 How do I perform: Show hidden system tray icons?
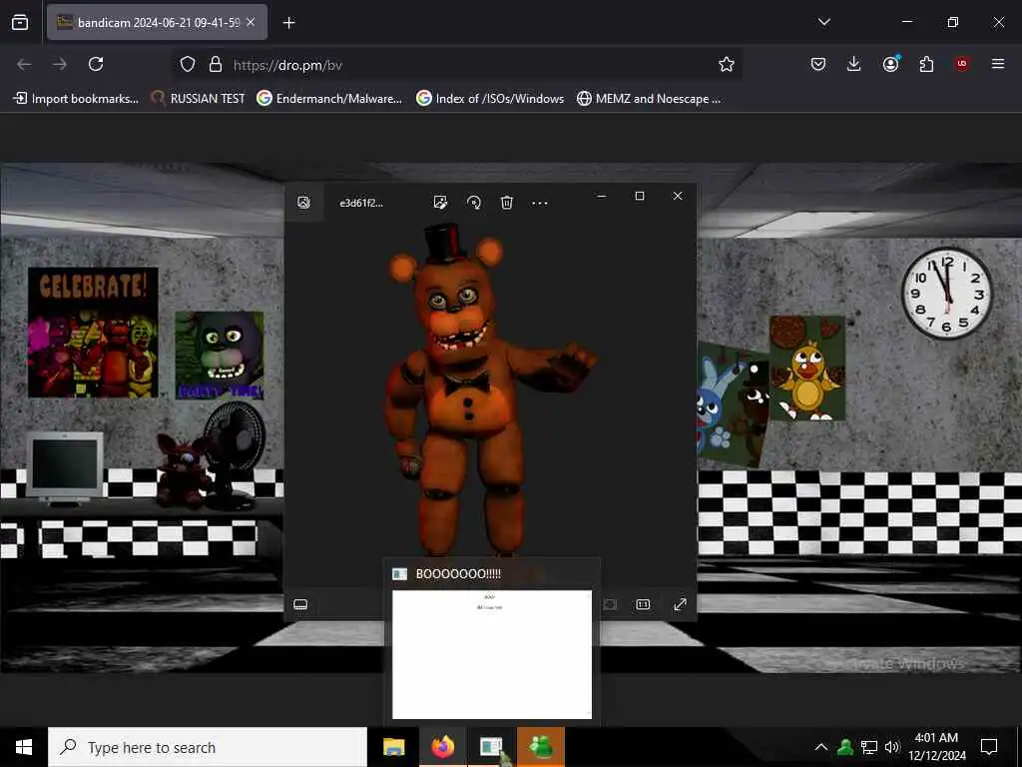[821, 747]
